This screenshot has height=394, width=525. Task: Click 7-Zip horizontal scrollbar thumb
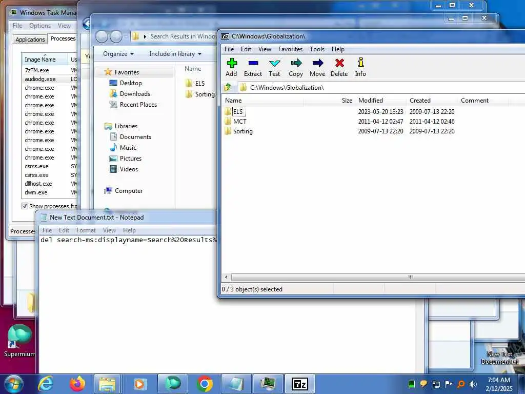(x=378, y=277)
